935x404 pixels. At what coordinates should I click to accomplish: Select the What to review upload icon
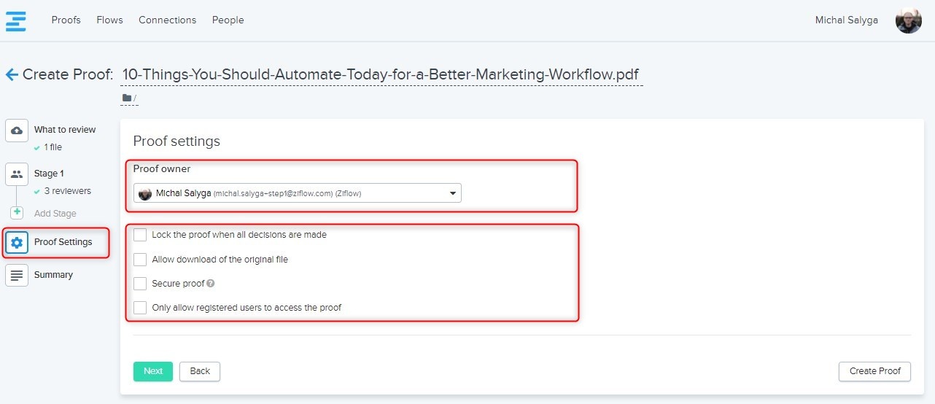(x=17, y=130)
